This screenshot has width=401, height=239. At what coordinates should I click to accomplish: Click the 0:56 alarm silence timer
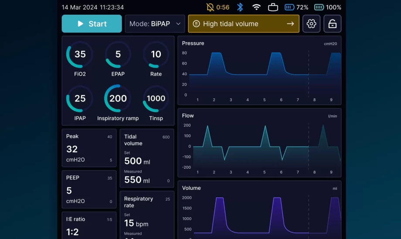pos(223,7)
